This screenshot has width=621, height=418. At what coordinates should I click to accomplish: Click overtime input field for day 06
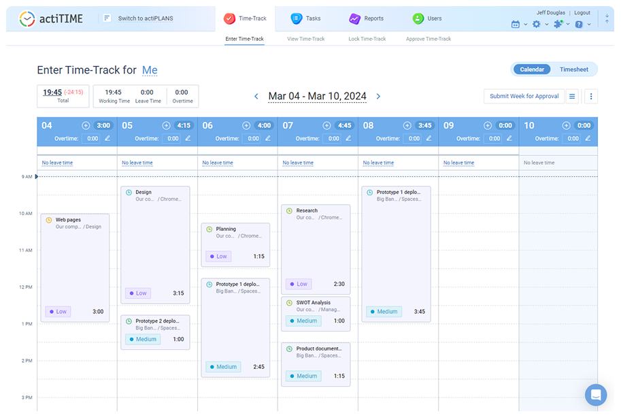point(252,138)
